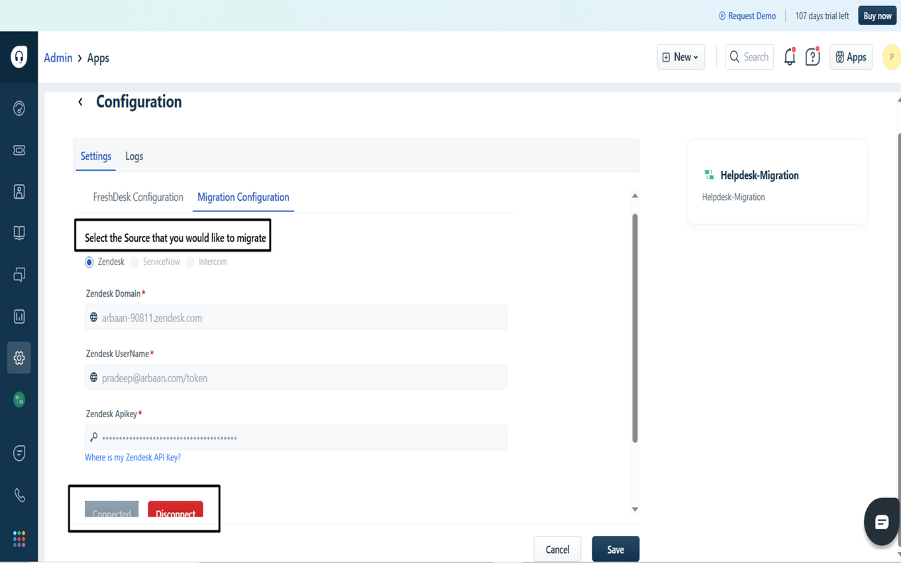This screenshot has width=901, height=563.
Task: Select the ServiceNow radio button
Action: [134, 262]
